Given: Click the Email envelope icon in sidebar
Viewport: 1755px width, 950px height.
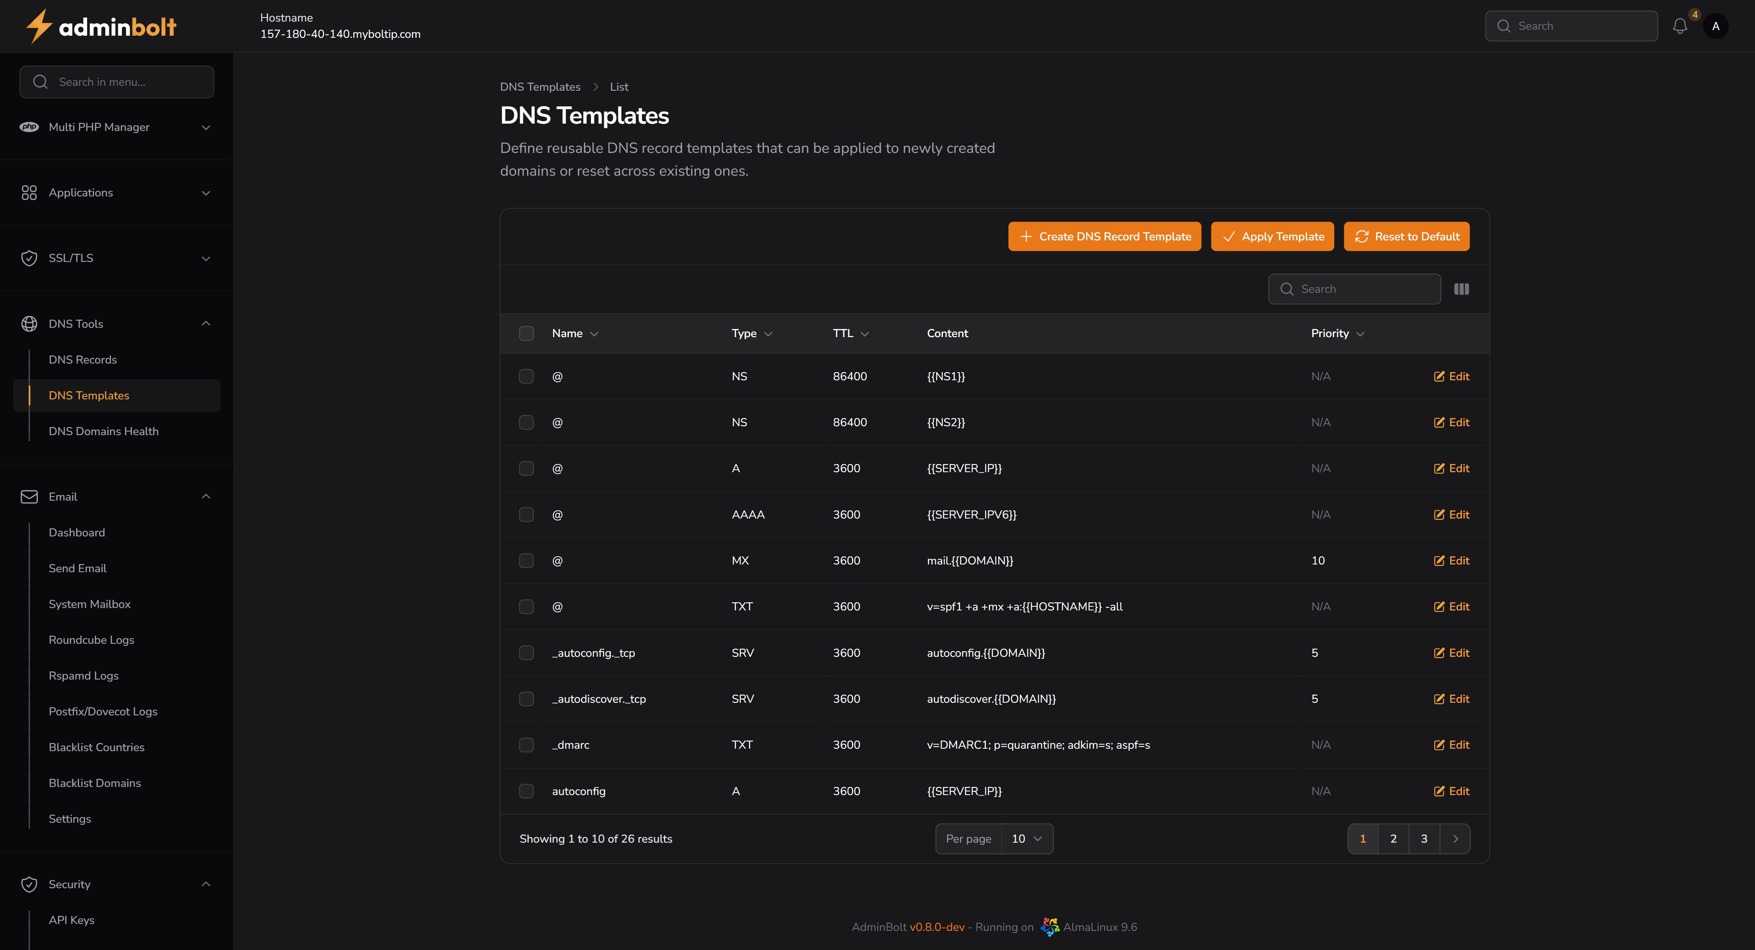Looking at the screenshot, I should click(x=29, y=496).
